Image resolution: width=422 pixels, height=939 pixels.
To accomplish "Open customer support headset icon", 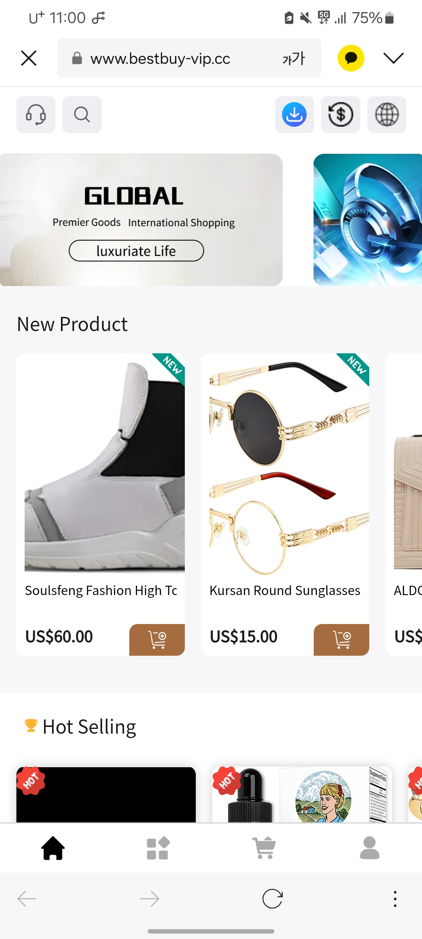I will coord(36,115).
